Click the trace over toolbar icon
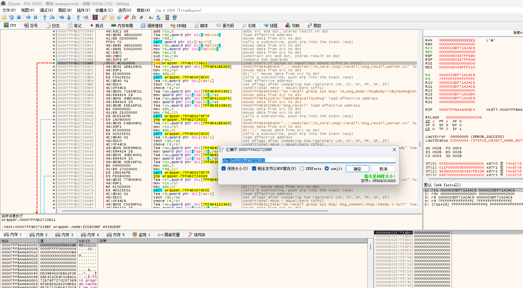523x288 pixels. (69, 17)
